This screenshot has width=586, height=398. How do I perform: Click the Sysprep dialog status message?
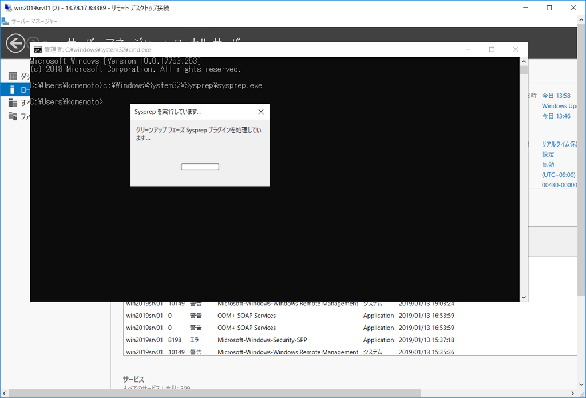pos(199,134)
